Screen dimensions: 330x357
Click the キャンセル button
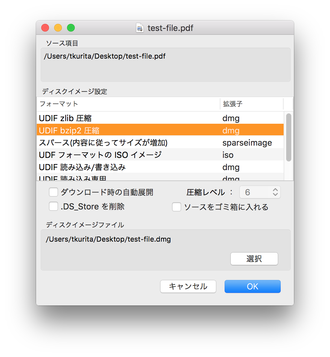[188, 286]
